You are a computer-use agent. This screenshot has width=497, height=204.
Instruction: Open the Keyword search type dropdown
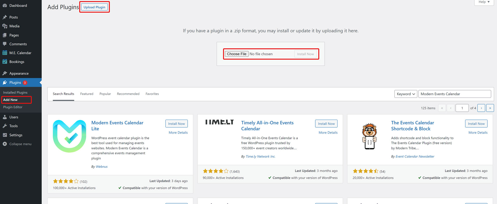[x=405, y=94]
